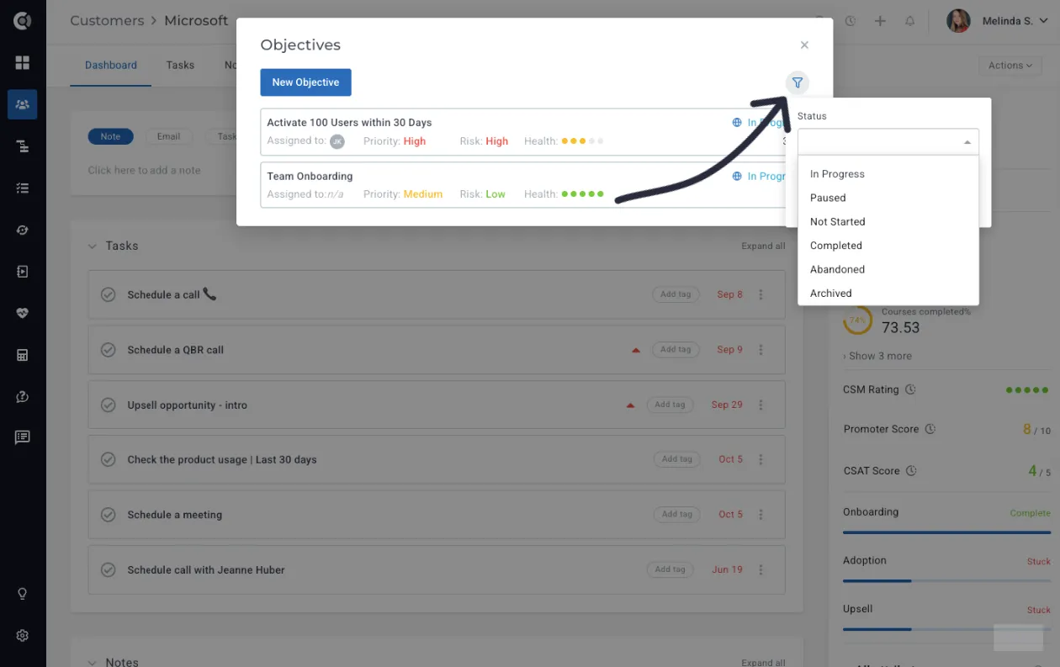Add tag to Schedule a QBR call
The width and height of the screenshot is (1060, 667).
point(676,350)
